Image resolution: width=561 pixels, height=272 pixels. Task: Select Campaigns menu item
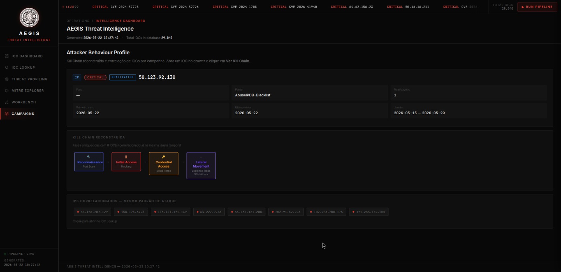[29, 114]
